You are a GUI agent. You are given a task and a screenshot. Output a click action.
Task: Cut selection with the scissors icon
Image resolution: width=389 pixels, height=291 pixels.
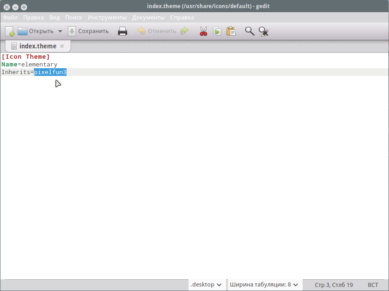click(204, 31)
